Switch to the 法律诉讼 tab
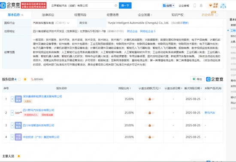Viewport: 236px width, 162px height. point(48,15)
